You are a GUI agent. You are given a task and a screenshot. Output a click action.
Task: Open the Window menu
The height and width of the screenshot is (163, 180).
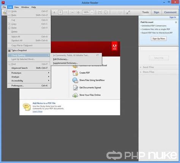[x=25, y=7]
